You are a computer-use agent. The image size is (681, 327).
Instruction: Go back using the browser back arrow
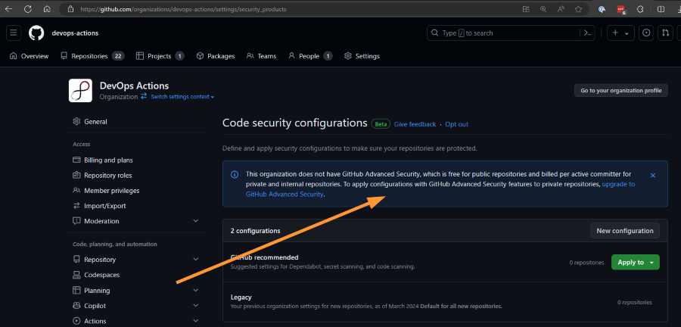(x=8, y=9)
